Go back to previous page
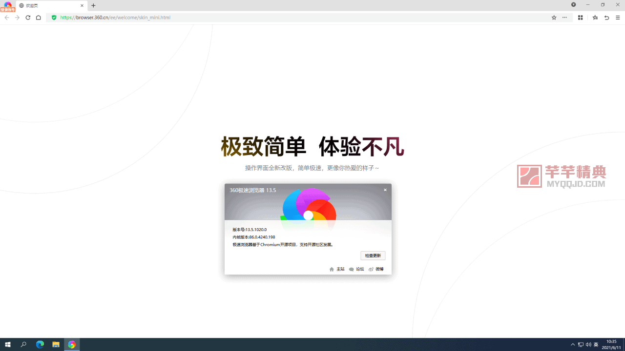Screen dimensions: 625x351 (7, 18)
